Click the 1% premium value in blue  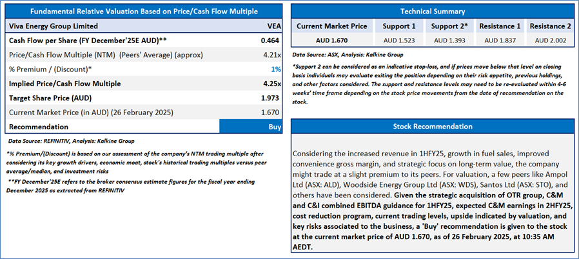[277, 69]
